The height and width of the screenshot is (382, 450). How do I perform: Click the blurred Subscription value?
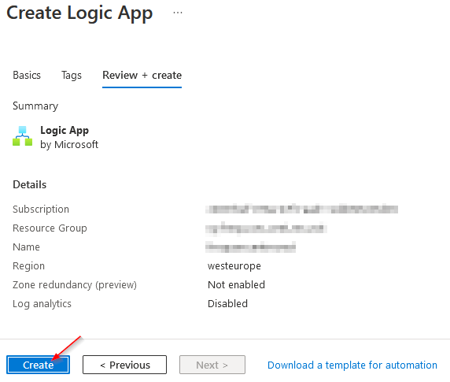pyautogui.click(x=301, y=209)
